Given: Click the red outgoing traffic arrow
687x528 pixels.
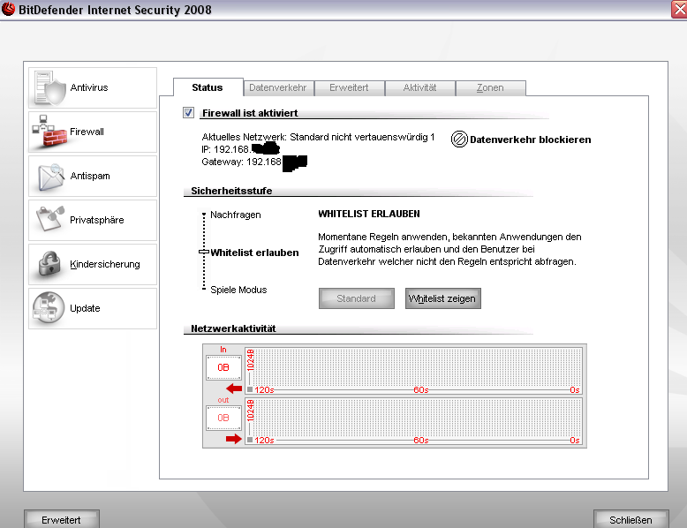Looking at the screenshot, I should click(234, 439).
